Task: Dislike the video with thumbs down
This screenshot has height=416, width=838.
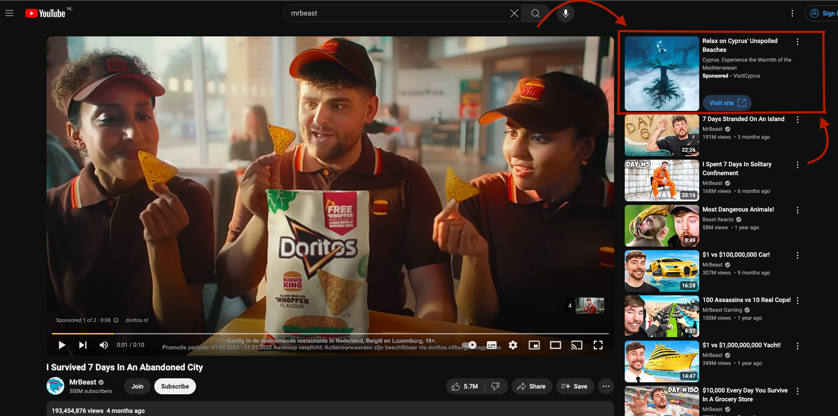Action: coord(496,386)
